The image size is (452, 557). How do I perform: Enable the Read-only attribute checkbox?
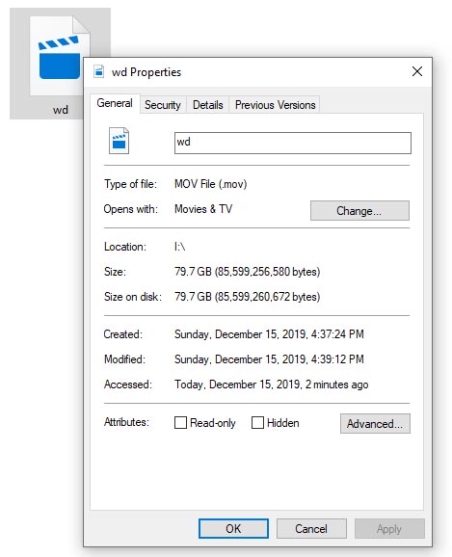(x=180, y=423)
